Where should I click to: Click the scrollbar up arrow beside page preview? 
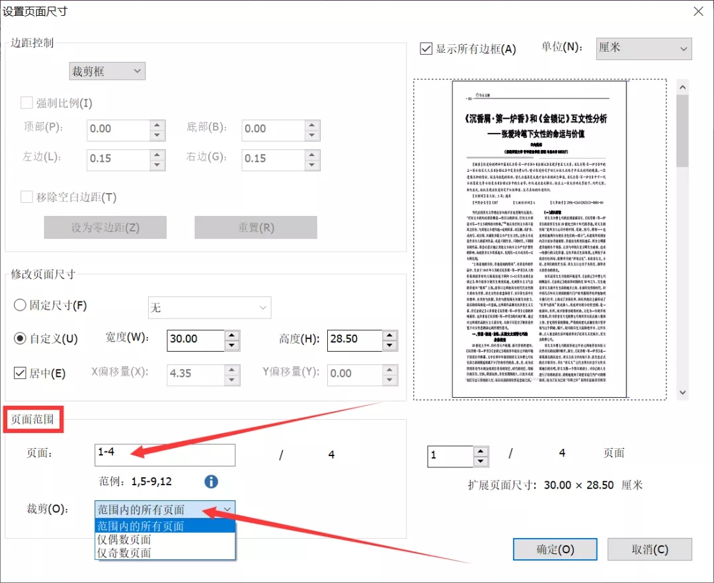(x=682, y=87)
